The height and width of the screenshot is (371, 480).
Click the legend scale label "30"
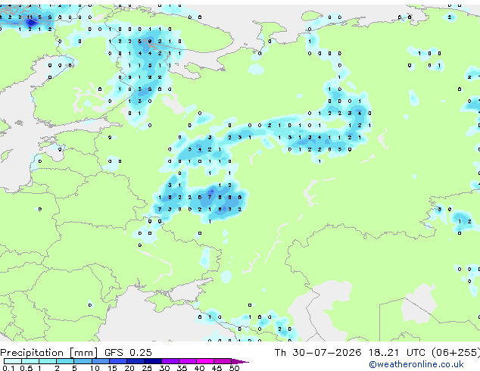click(164, 368)
